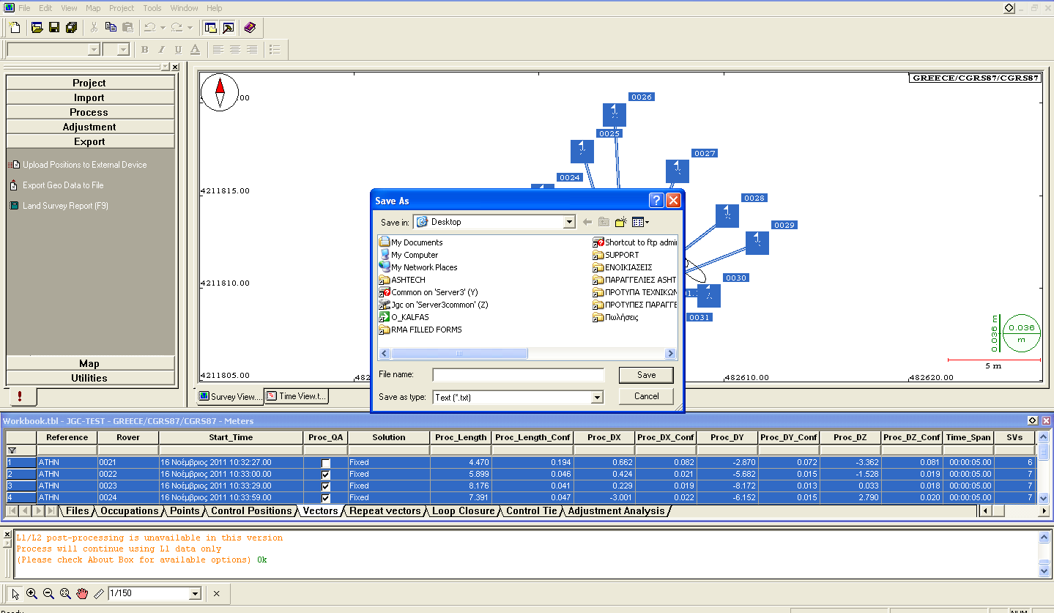Screen dimensions: 1054x613
Task: Create new folder in Save As dialog
Action: [621, 222]
